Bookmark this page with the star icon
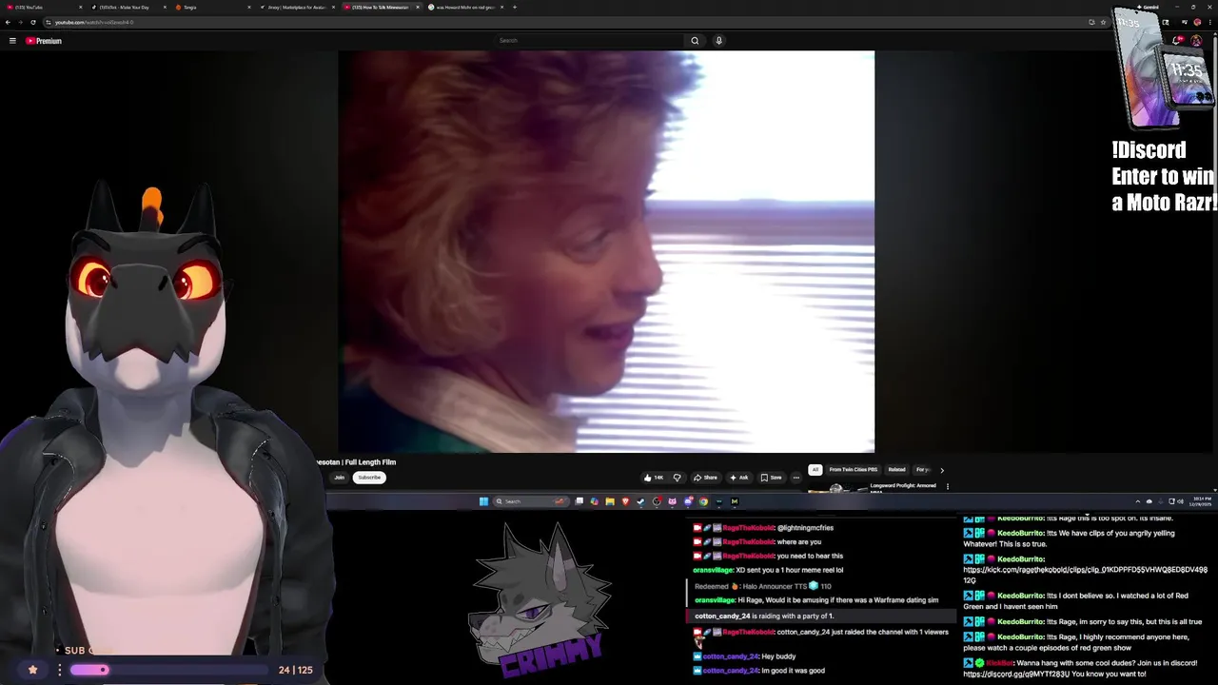The image size is (1218, 685). coord(1104,22)
